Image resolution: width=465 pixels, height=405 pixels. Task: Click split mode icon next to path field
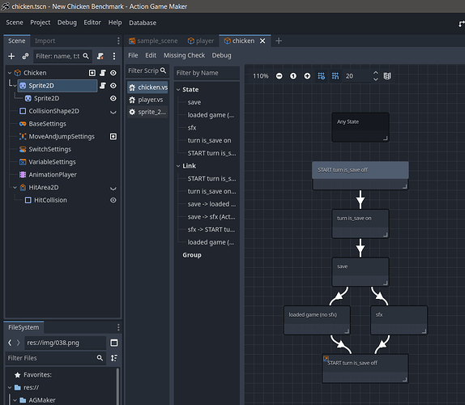tap(114, 343)
